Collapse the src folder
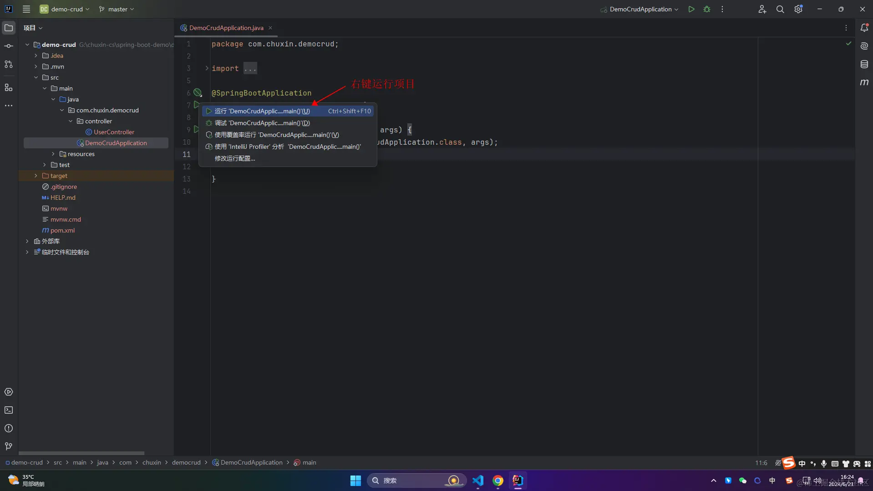Image resolution: width=873 pixels, height=491 pixels. click(36, 77)
